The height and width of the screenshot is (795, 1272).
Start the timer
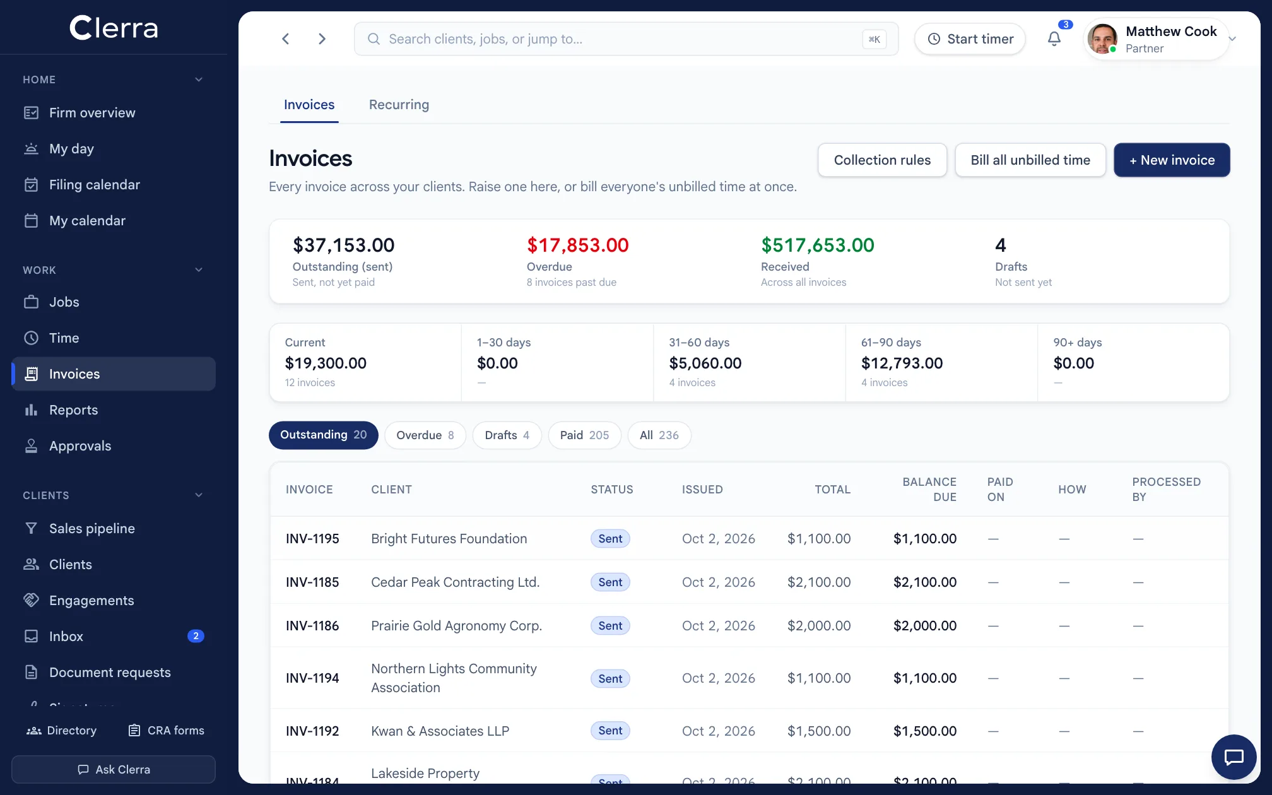pyautogui.click(x=970, y=39)
